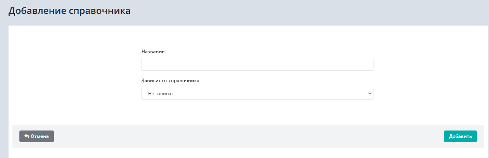Click the reply-arrow icon in the gray button
Image resolution: width=489 pixels, height=158 pixels.
(x=27, y=136)
